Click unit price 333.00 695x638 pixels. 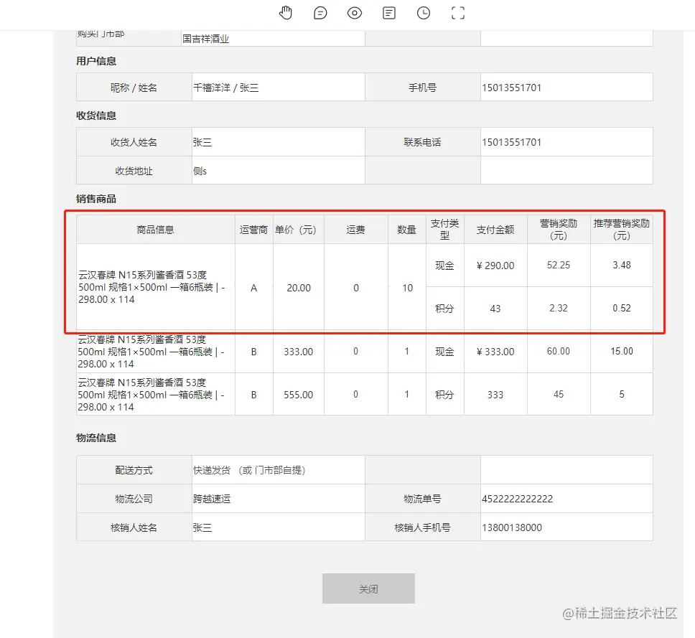pos(298,352)
